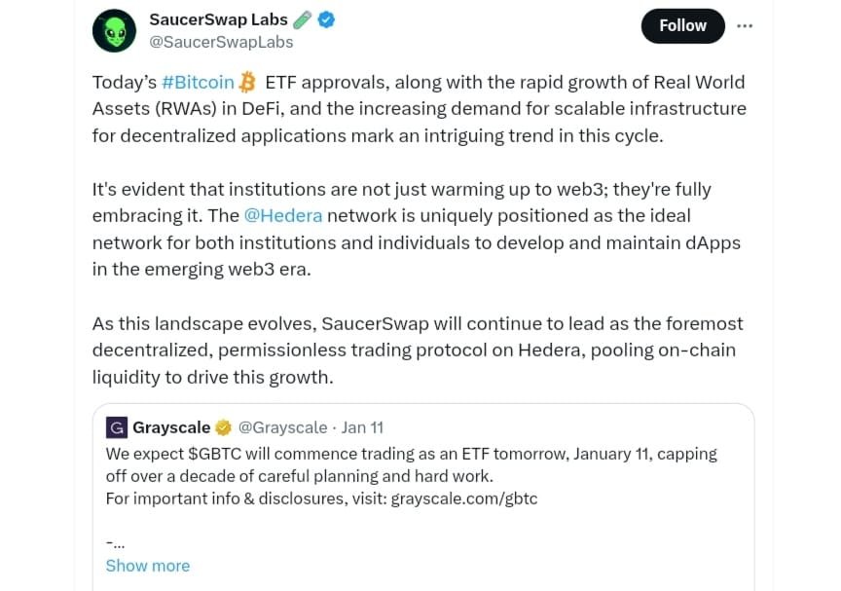This screenshot has width=841, height=591.
Task: Open the grayscale.com/gbtc link text
Action: [464, 499]
